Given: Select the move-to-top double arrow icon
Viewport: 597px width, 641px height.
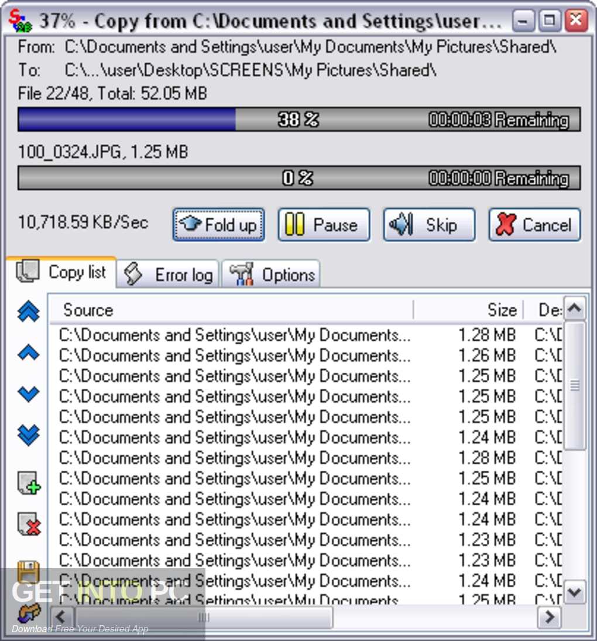Looking at the screenshot, I should click(28, 311).
